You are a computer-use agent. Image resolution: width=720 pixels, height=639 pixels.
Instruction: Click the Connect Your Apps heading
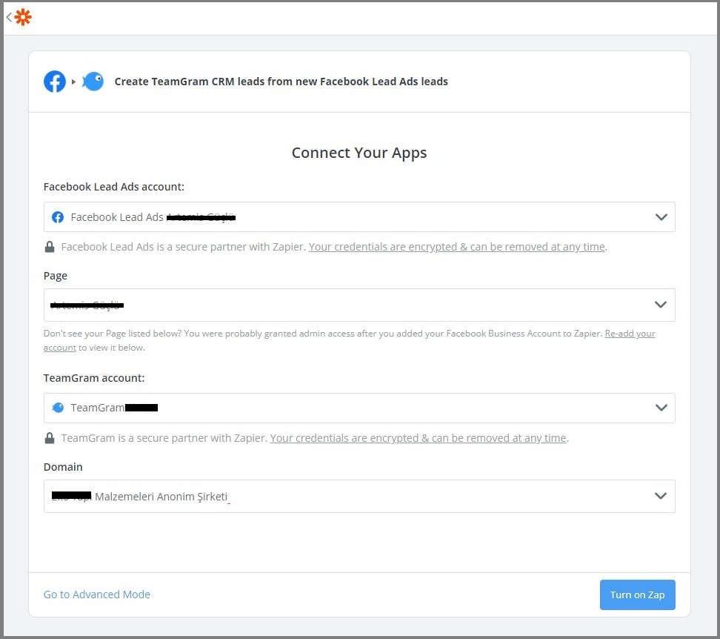359,153
